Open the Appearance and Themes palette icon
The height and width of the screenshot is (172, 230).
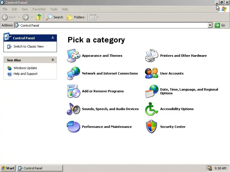coord(74,56)
